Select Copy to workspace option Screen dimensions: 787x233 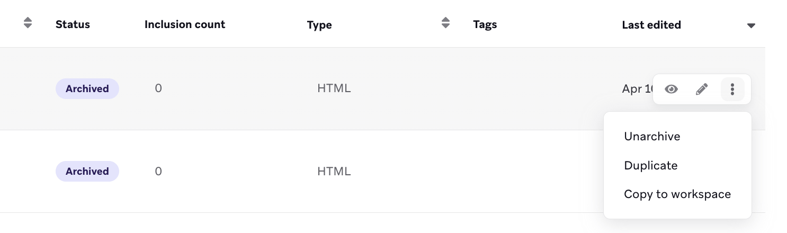(677, 194)
